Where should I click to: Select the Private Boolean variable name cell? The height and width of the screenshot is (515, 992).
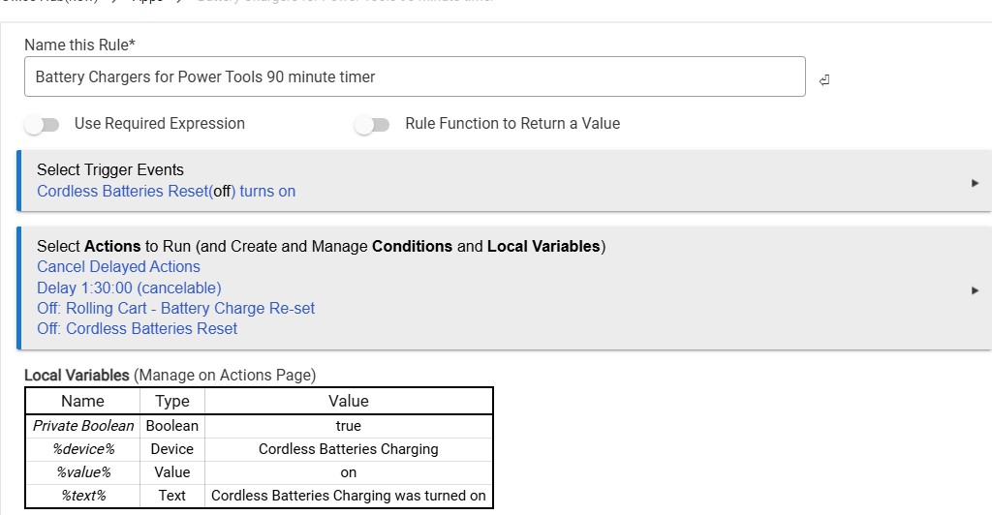point(83,426)
